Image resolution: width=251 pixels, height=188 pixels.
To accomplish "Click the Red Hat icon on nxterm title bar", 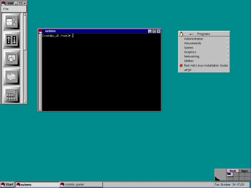I will 41,31.
